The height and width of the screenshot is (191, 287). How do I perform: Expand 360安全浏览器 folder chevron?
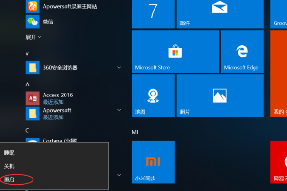[119, 68]
